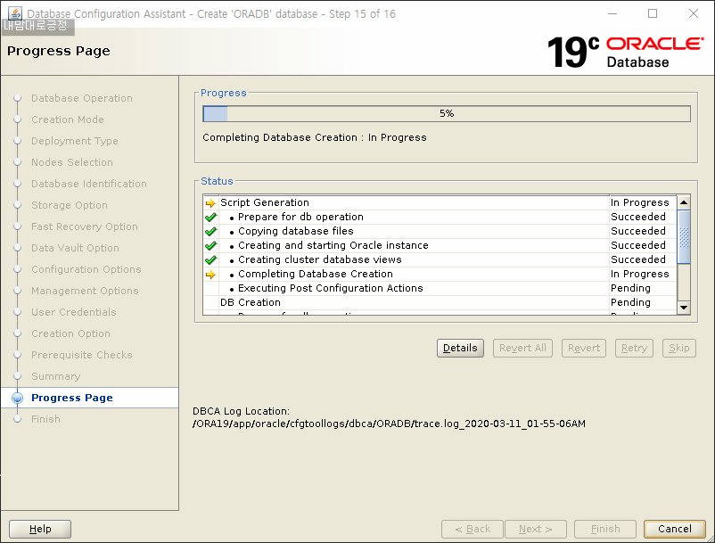
Task: Click the Finish step bullet in sidebar
Action: click(17, 419)
